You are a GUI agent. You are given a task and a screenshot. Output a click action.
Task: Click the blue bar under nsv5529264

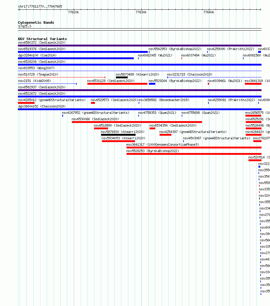[x=152, y=84]
